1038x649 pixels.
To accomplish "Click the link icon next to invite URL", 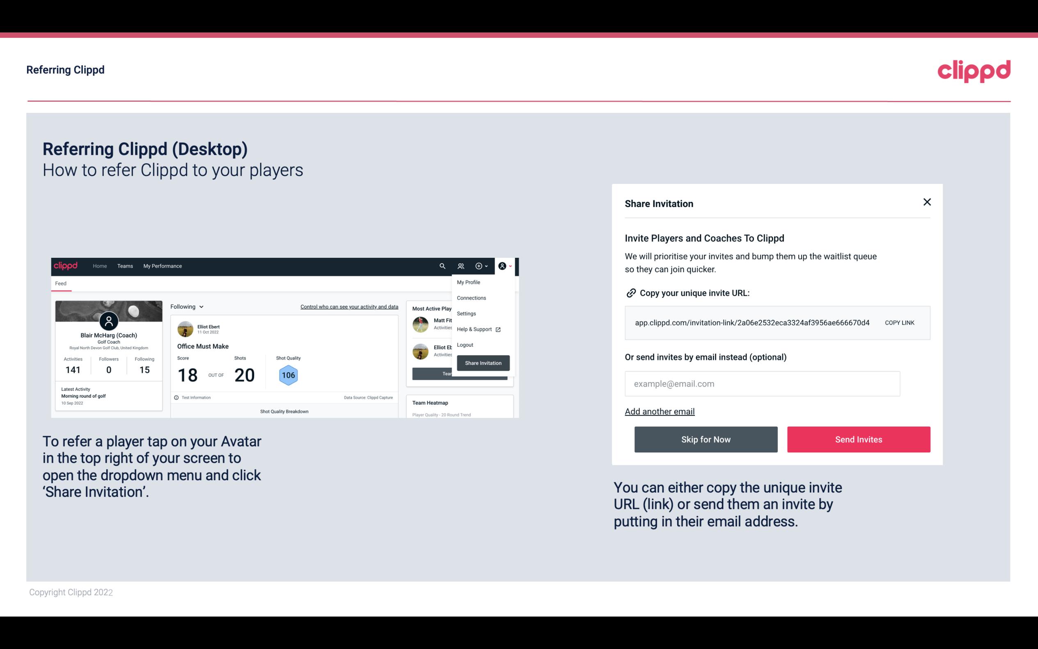I will click(630, 292).
